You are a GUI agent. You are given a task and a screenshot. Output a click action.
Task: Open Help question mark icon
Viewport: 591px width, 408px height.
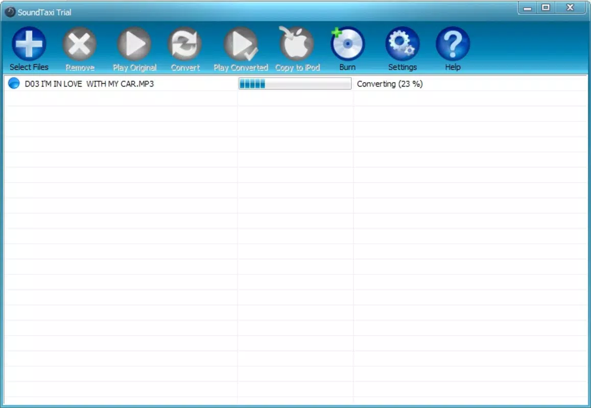(x=453, y=44)
